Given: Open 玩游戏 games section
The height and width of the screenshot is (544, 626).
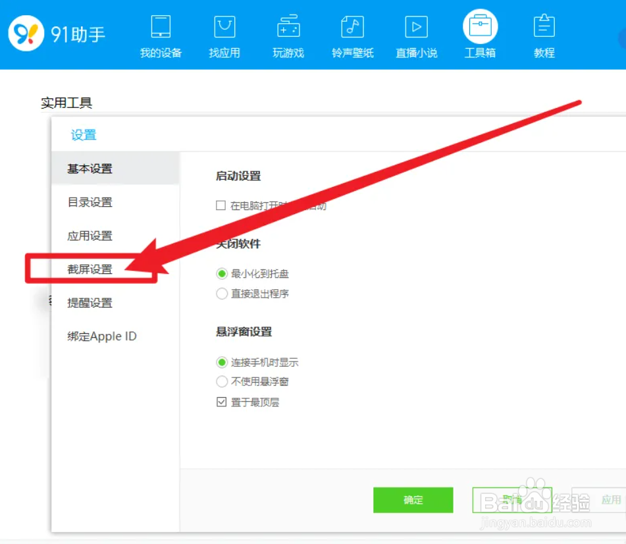Looking at the screenshot, I should pyautogui.click(x=288, y=33).
